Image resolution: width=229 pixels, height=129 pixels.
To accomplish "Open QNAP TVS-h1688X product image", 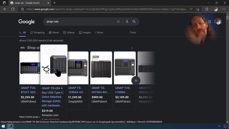I will click(x=125, y=68).
